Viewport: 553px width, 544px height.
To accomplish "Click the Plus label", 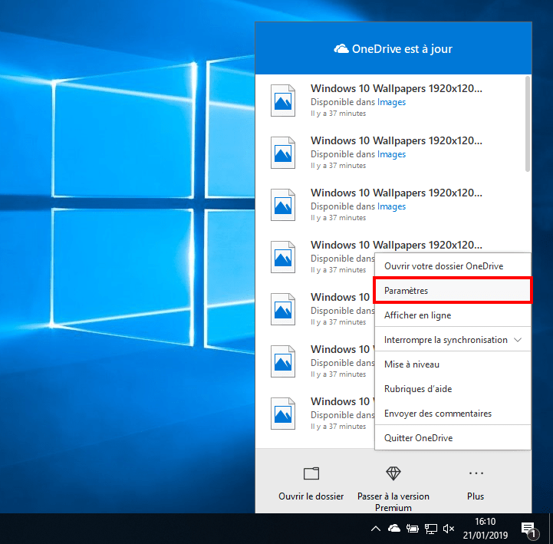I will [x=476, y=496].
